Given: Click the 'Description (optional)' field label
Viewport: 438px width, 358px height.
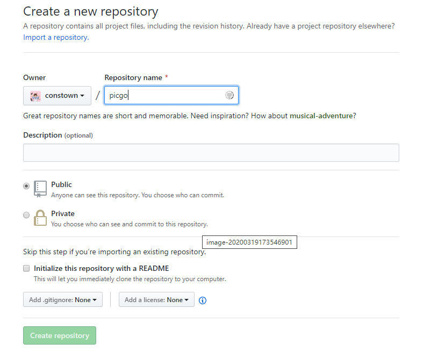Looking at the screenshot, I should pyautogui.click(x=58, y=135).
